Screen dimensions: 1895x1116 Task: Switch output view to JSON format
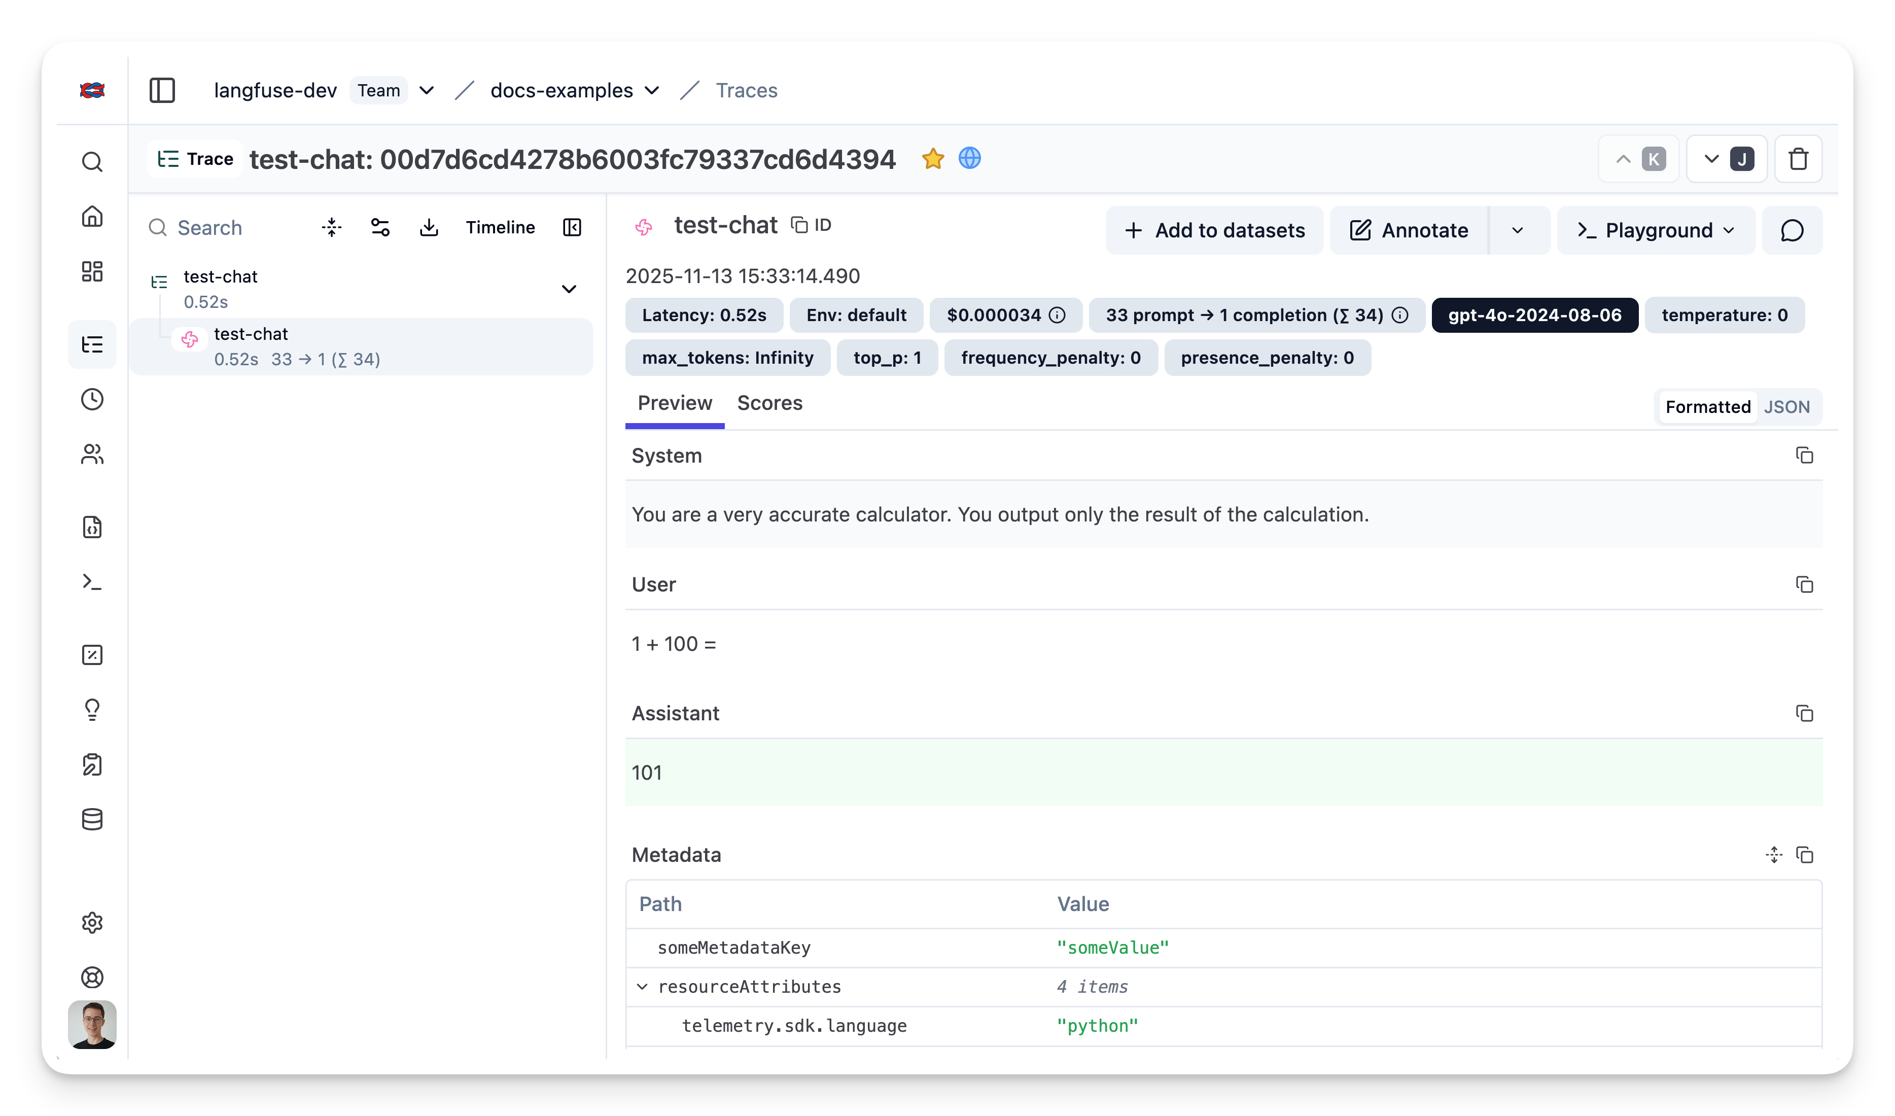(1786, 407)
